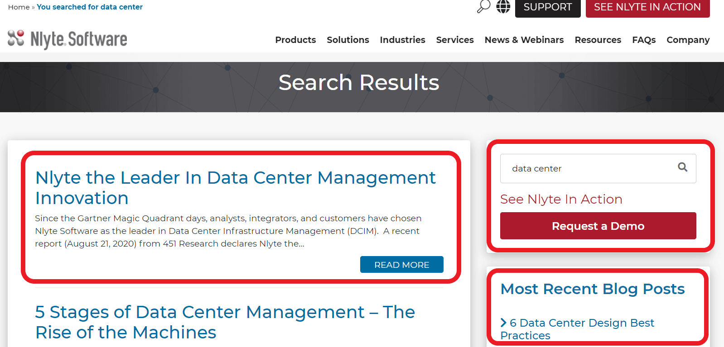Open the Solutions menu
This screenshot has width=724, height=347.
point(348,40)
